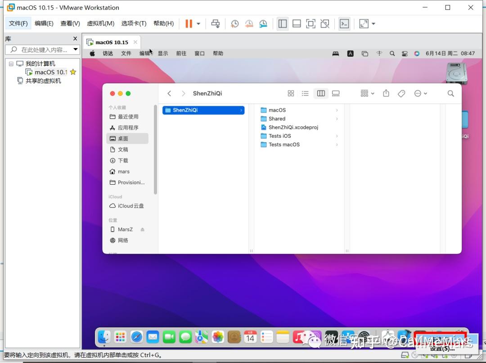Toggle the VMware console view button
Image resolution: width=486 pixels, height=363 pixels.
click(x=344, y=23)
